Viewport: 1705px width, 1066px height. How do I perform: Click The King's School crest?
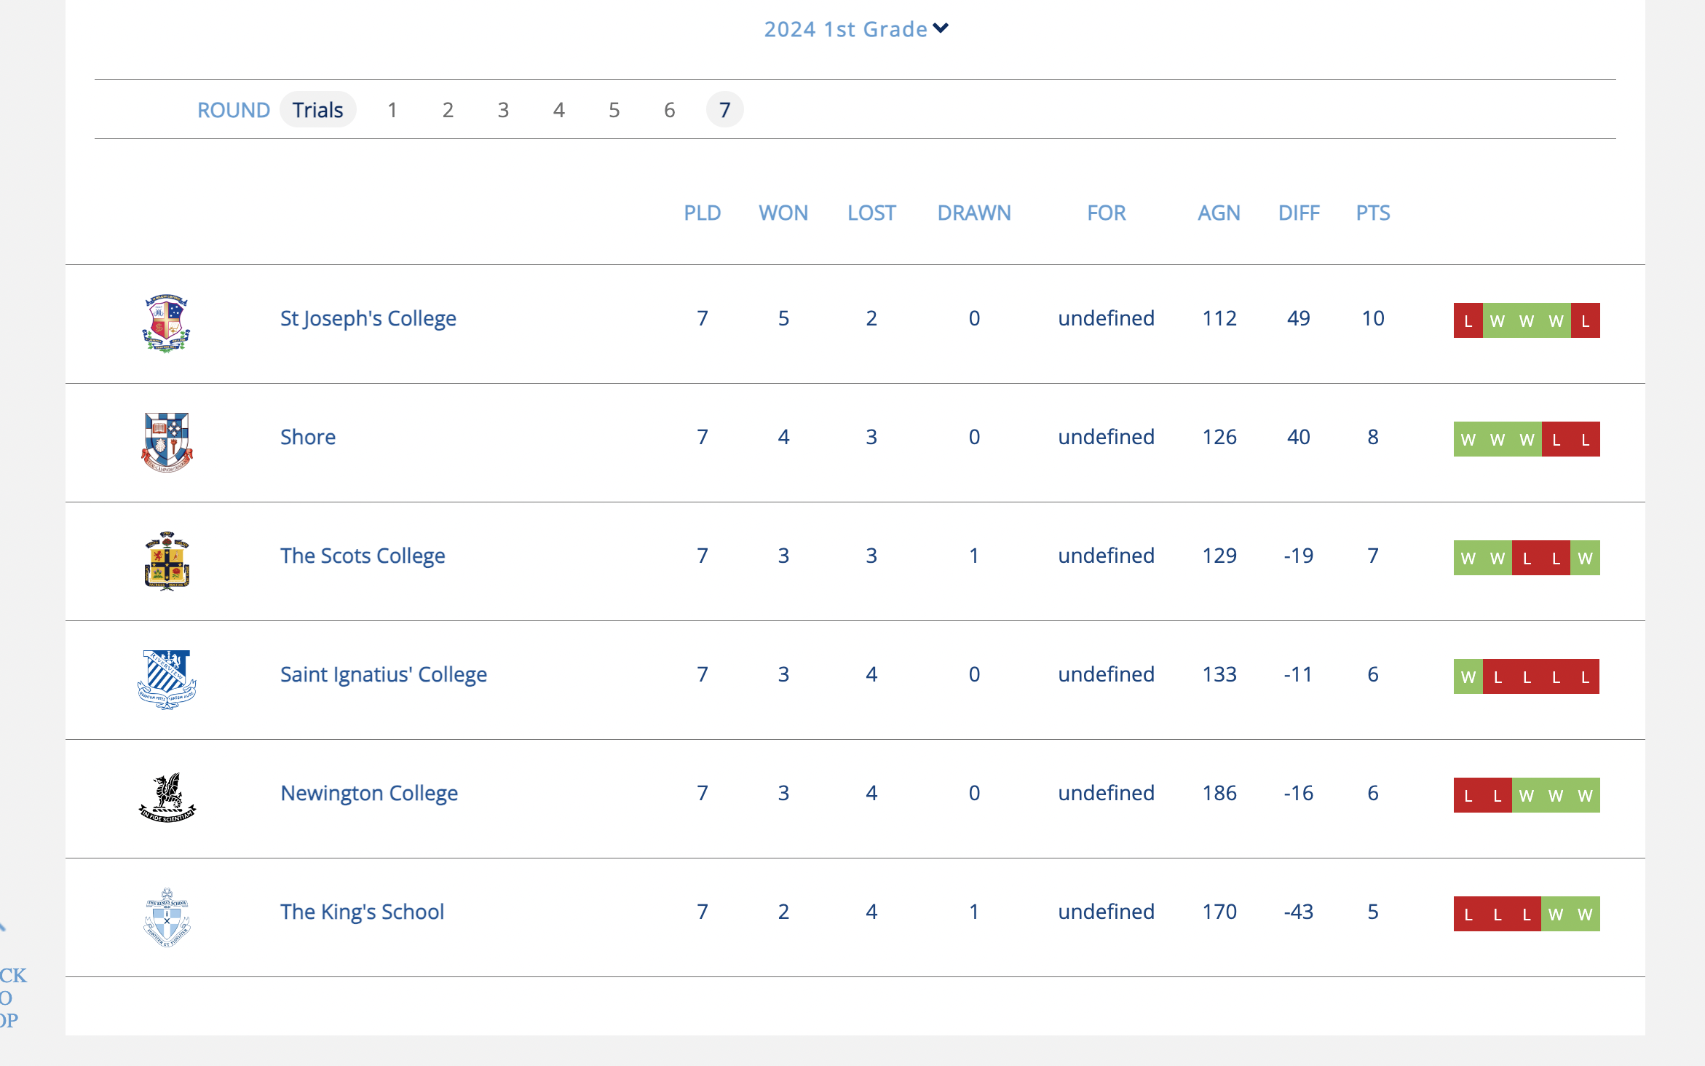pyautogui.click(x=167, y=917)
